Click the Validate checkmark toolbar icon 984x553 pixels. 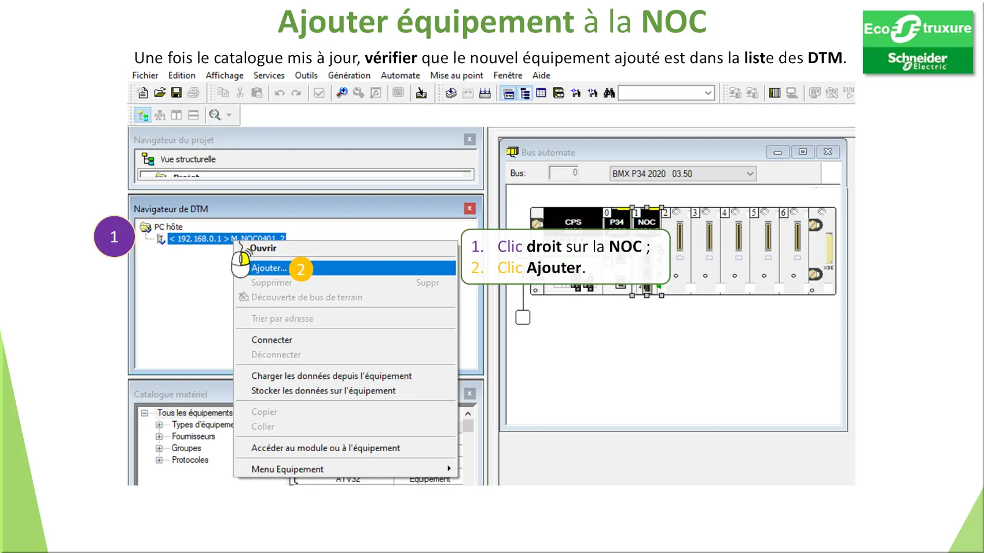tap(319, 93)
